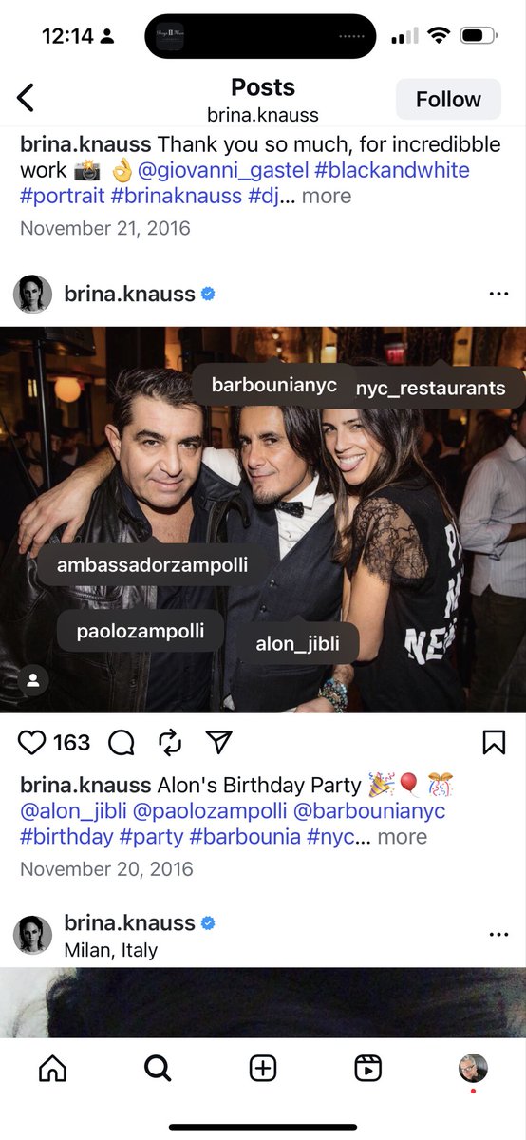Open comments with the speech bubble icon
The image size is (526, 1140).
(x=122, y=743)
